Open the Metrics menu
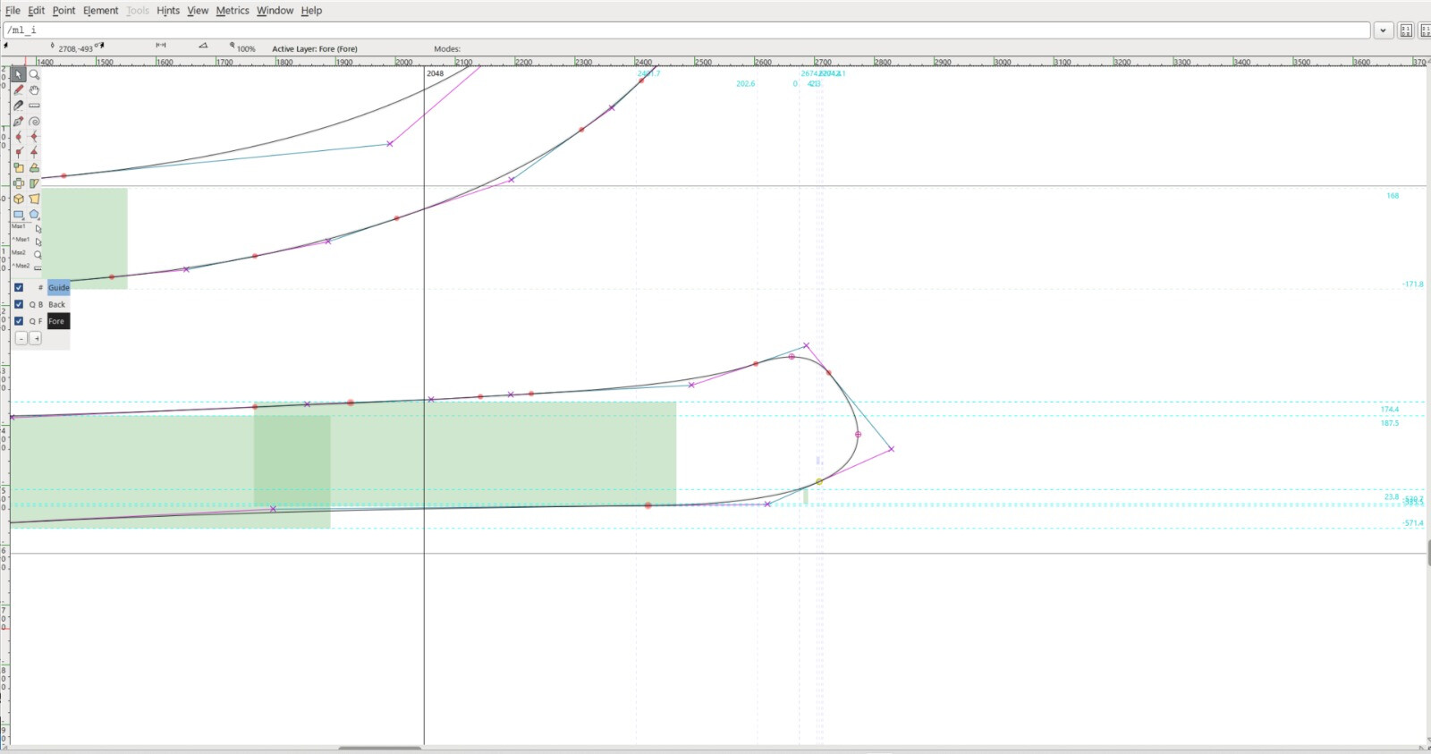 pyautogui.click(x=232, y=11)
